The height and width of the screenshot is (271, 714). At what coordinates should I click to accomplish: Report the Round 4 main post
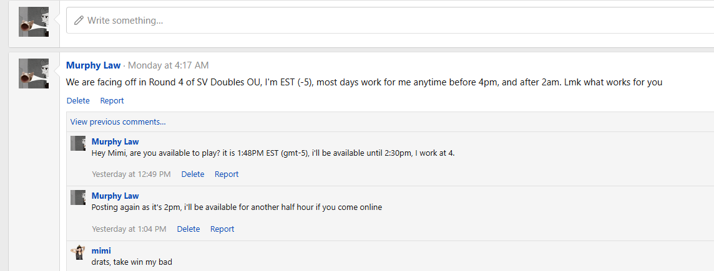tap(112, 101)
